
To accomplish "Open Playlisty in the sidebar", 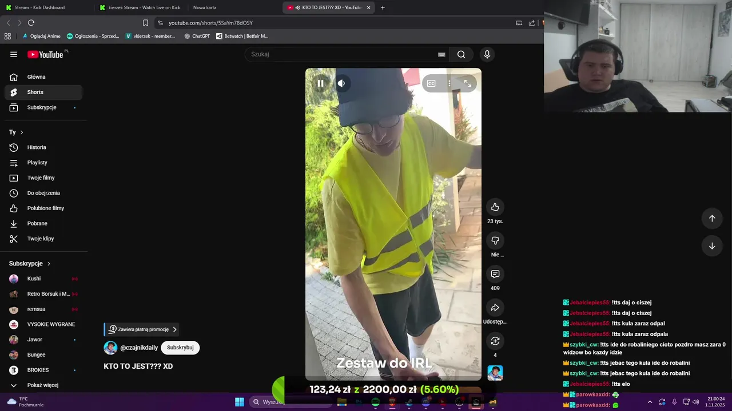I will [x=43, y=163].
